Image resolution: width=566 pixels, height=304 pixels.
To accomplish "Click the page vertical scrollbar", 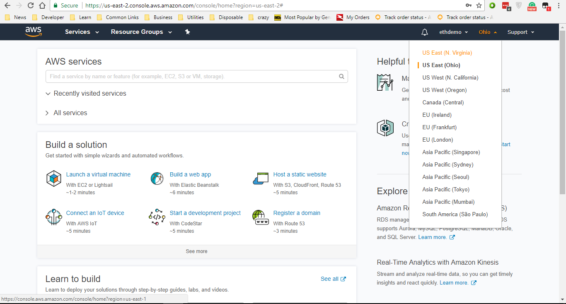I will (x=562, y=112).
